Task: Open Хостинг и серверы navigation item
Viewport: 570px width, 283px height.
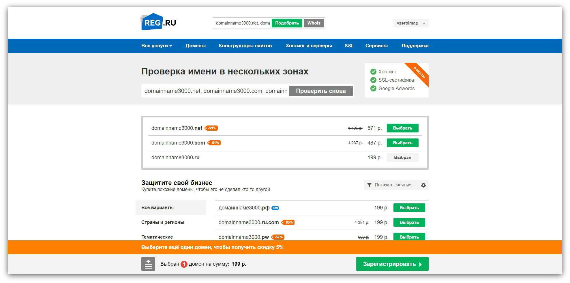Action: pos(309,46)
